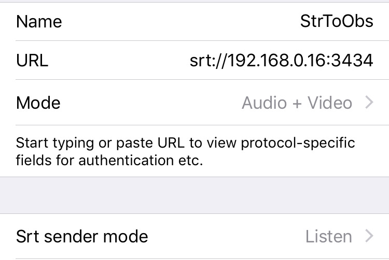The image size is (389, 260).
Task: Open the Mode row chevron arrow
Action: [x=369, y=103]
